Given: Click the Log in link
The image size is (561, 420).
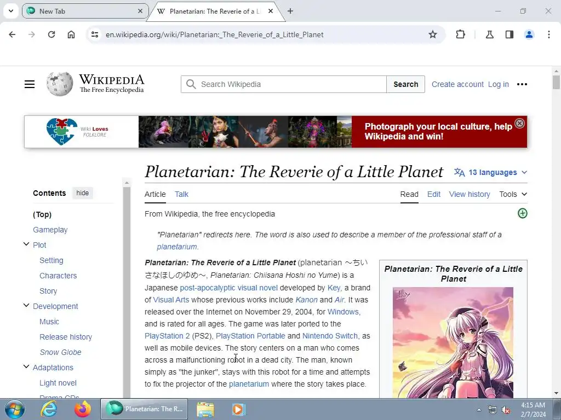Looking at the screenshot, I should point(498,84).
